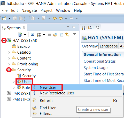Click the Save disk icon in toolbar
The height and width of the screenshot is (118, 124).
tap(15, 18)
